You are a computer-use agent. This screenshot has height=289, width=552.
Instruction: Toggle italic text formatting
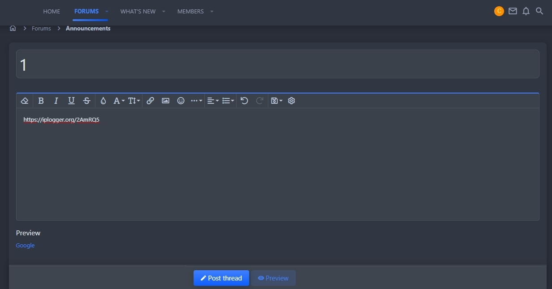point(56,101)
